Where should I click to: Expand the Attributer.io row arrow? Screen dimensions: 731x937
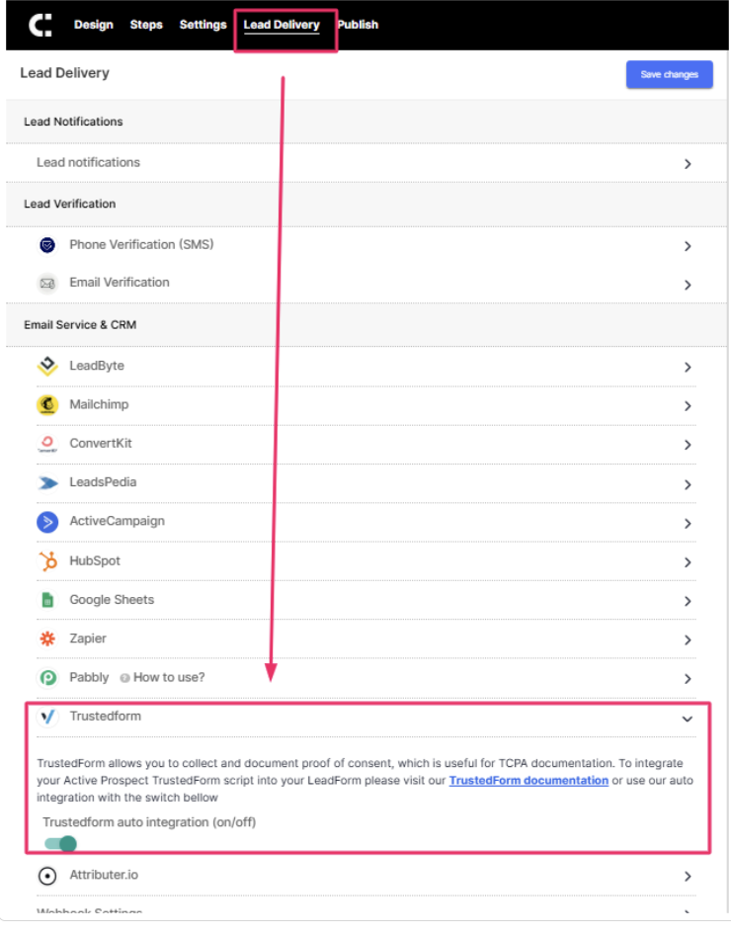coord(688,877)
